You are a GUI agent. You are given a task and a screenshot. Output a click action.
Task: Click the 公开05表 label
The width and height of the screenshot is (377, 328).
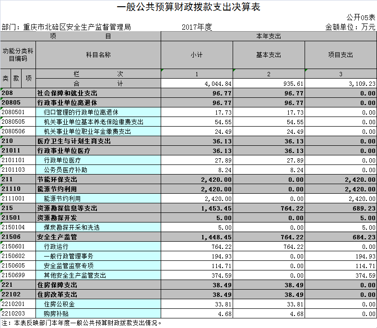pos(361,17)
